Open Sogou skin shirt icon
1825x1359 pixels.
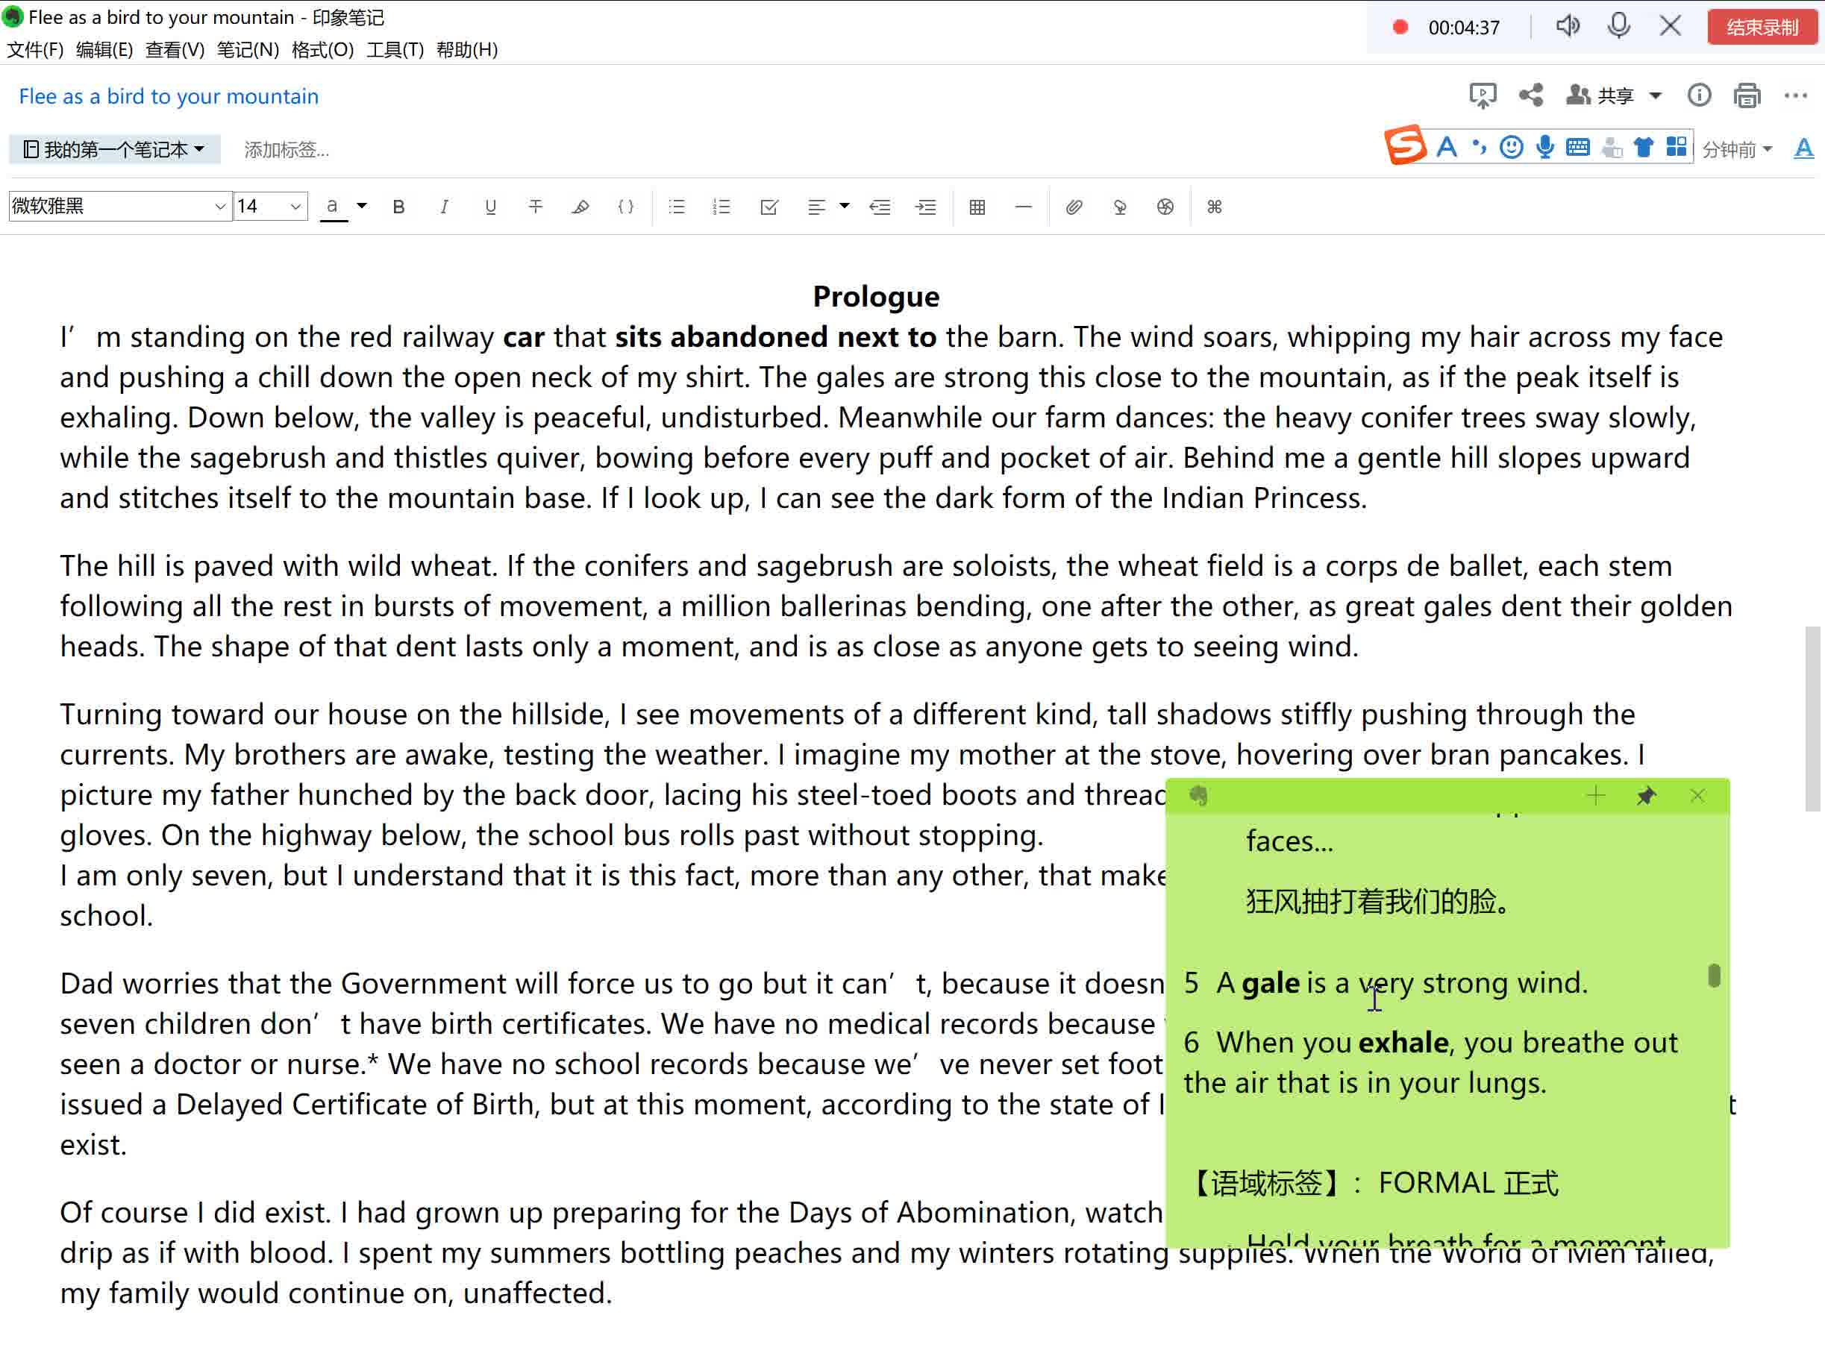pos(1643,147)
